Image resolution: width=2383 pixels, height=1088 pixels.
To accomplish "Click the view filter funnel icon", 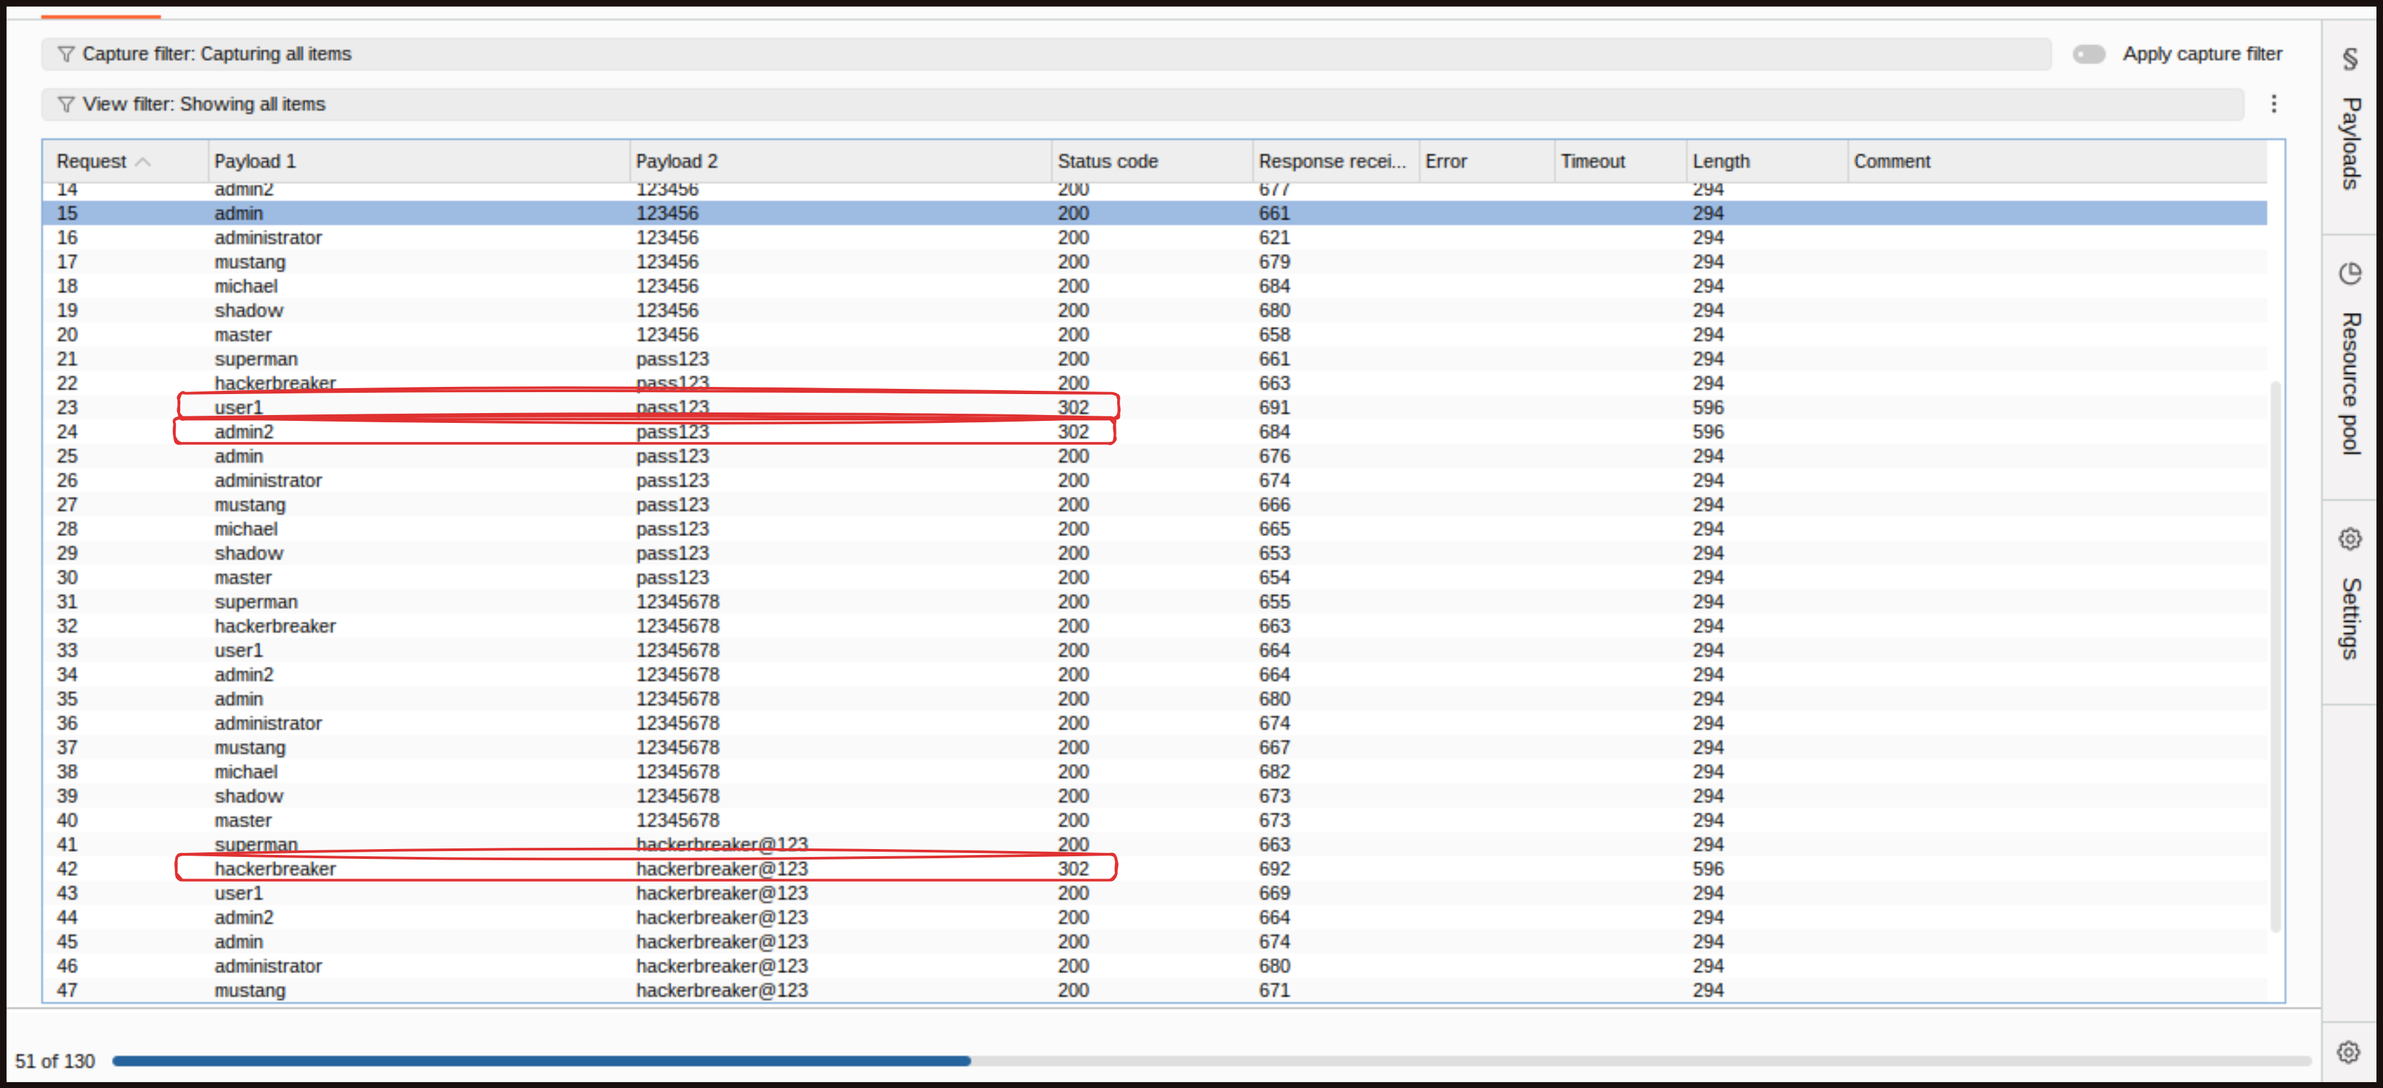I will 65,105.
